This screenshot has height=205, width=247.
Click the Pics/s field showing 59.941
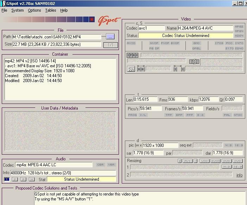click(151, 108)
